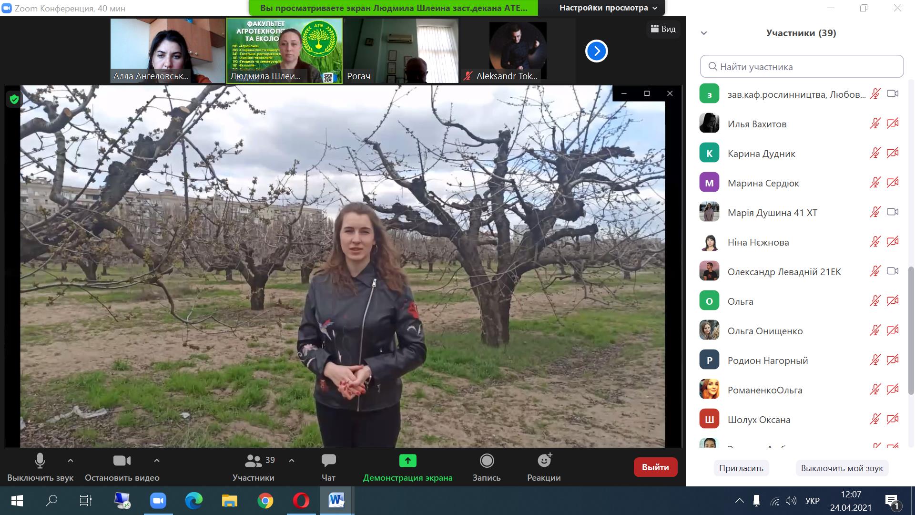The width and height of the screenshot is (915, 515).
Task: Click the Найти участника search field
Action: click(x=802, y=67)
